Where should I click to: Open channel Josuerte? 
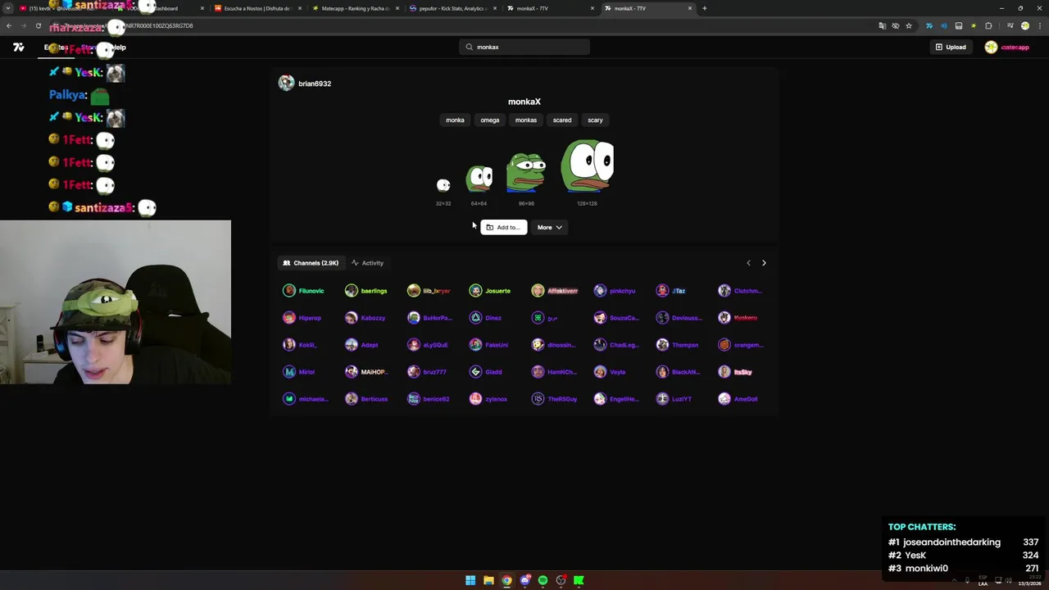pos(490,291)
